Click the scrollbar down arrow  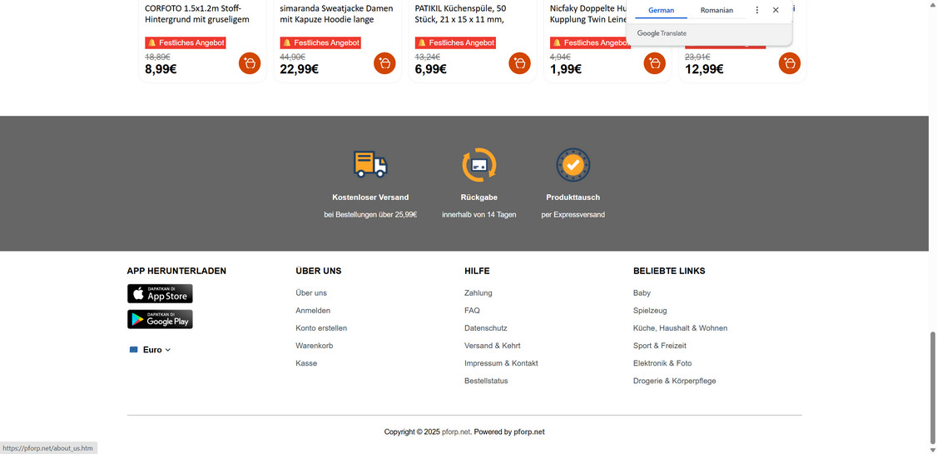(933, 449)
